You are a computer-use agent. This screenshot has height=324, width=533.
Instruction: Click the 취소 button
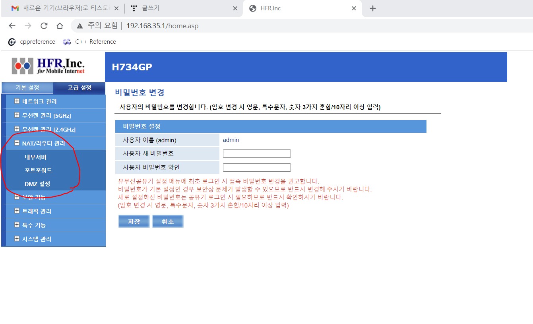[168, 221]
